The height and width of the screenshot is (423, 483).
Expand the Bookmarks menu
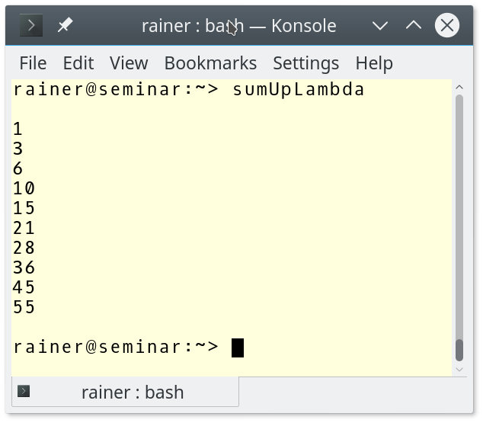click(210, 63)
